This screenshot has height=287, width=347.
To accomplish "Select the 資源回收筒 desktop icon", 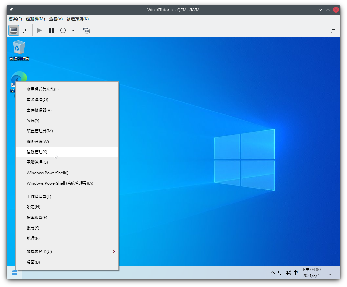I will (19, 51).
